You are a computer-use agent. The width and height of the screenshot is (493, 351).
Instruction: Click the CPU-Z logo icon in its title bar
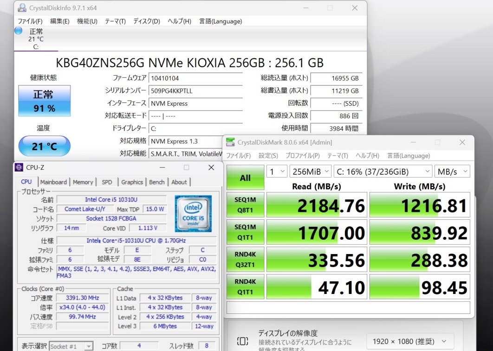[19, 167]
